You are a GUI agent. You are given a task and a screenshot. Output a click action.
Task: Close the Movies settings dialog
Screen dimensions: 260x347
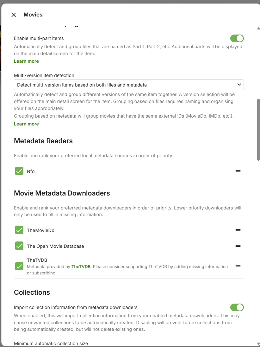tap(14, 15)
